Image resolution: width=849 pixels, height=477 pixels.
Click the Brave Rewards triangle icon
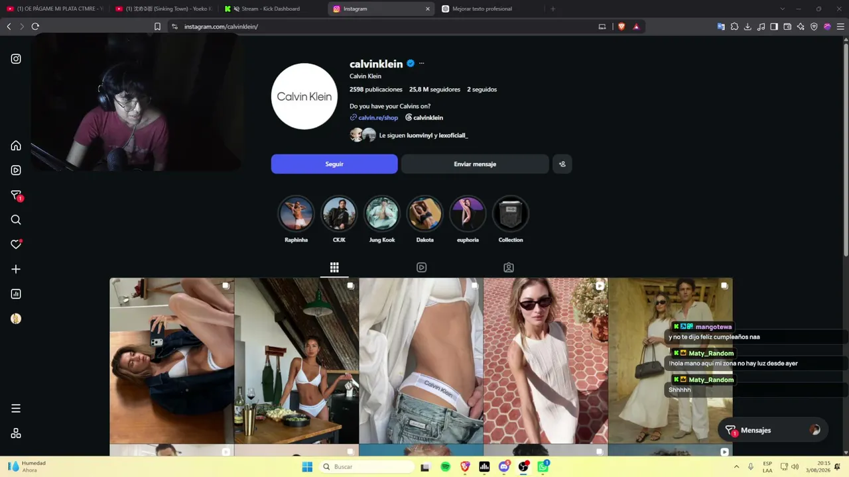click(636, 26)
